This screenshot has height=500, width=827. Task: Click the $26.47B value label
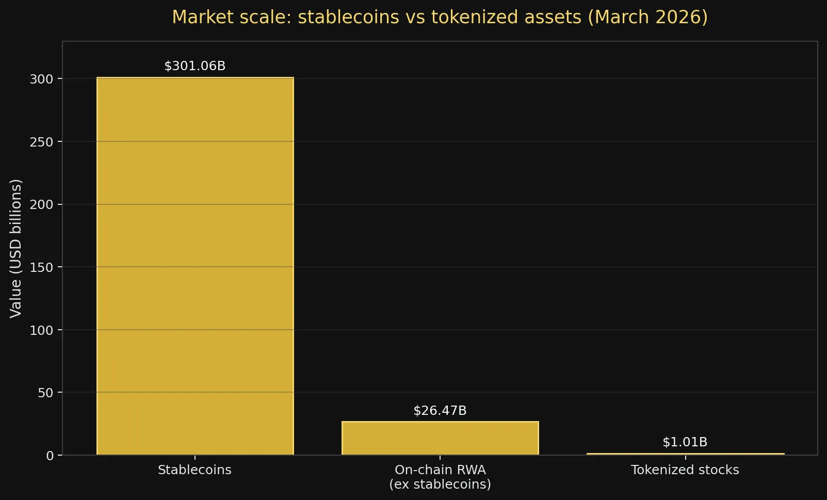[x=440, y=411]
